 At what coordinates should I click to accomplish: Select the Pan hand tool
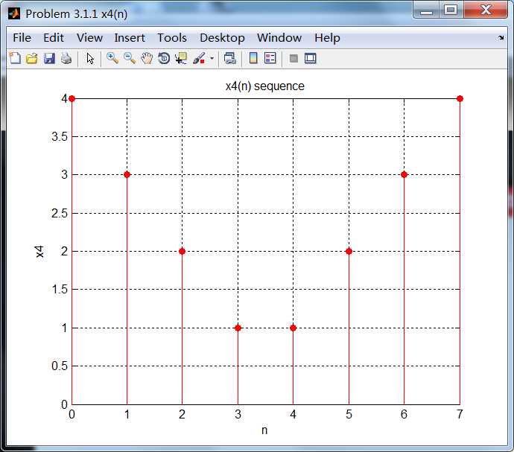coord(147,59)
